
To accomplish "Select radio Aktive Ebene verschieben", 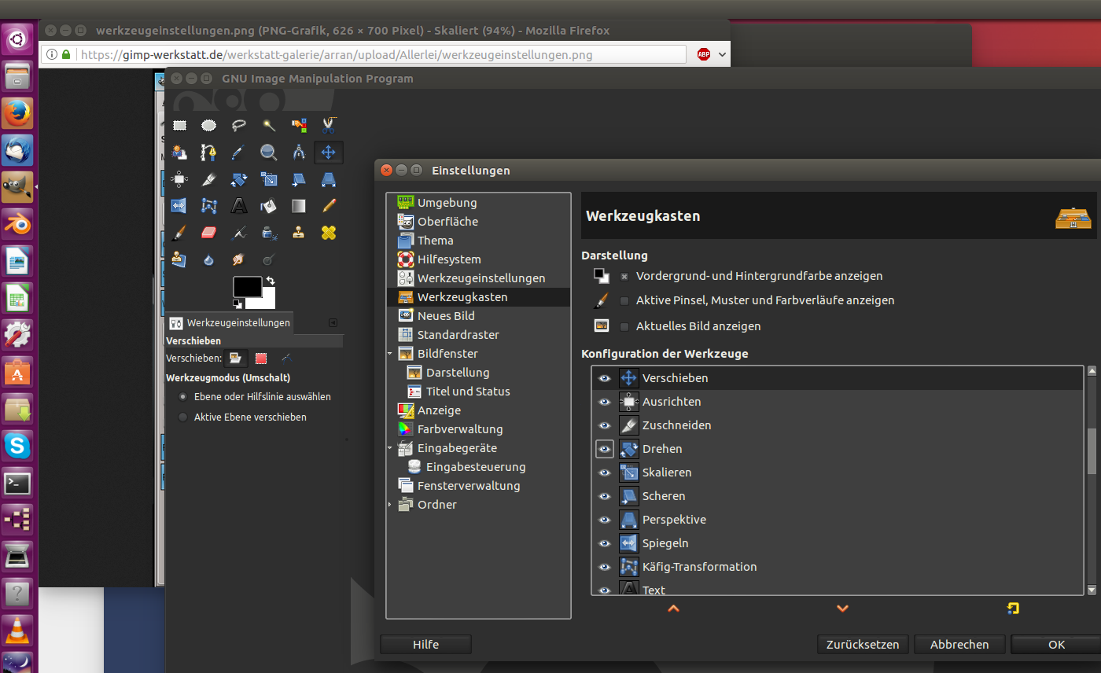I will tap(183, 417).
